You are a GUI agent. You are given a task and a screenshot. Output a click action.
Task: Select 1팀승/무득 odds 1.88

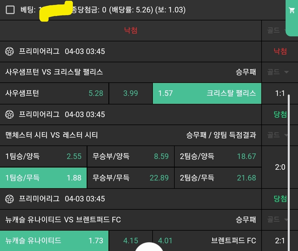(x=43, y=178)
